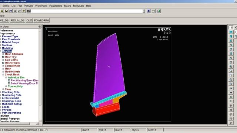This screenshot has height=133, width=237.
Task: Expand the Modeling tree node
Action: point(1,48)
